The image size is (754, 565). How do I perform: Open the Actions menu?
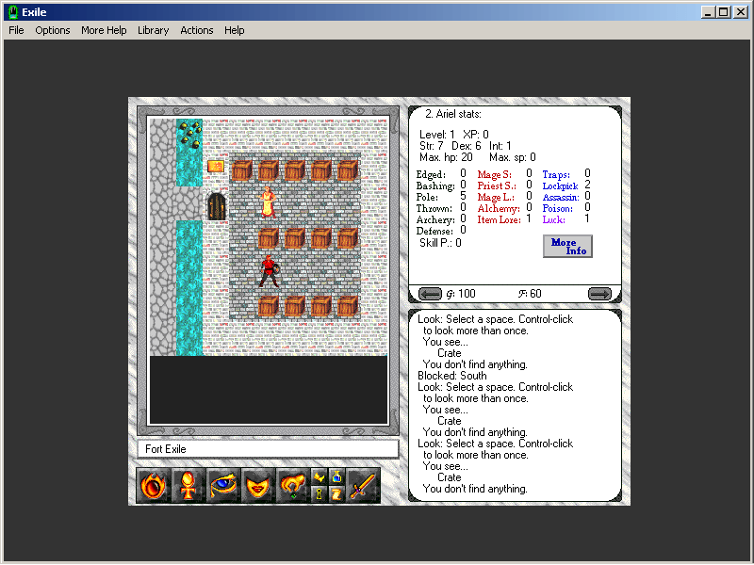pos(197,30)
